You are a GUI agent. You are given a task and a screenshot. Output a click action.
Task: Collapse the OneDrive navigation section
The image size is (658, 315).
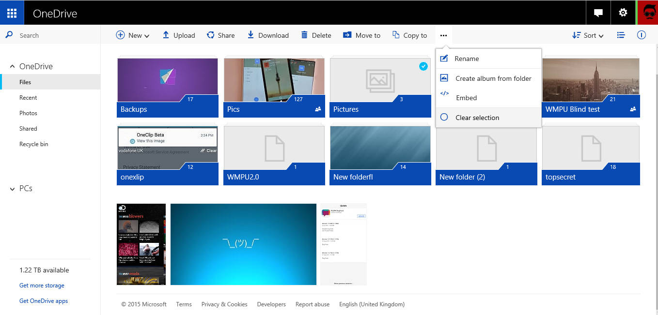click(12, 67)
